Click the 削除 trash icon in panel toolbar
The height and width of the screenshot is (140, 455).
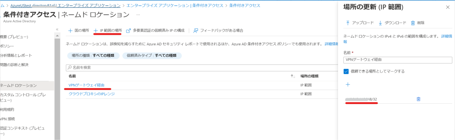click(x=413, y=23)
